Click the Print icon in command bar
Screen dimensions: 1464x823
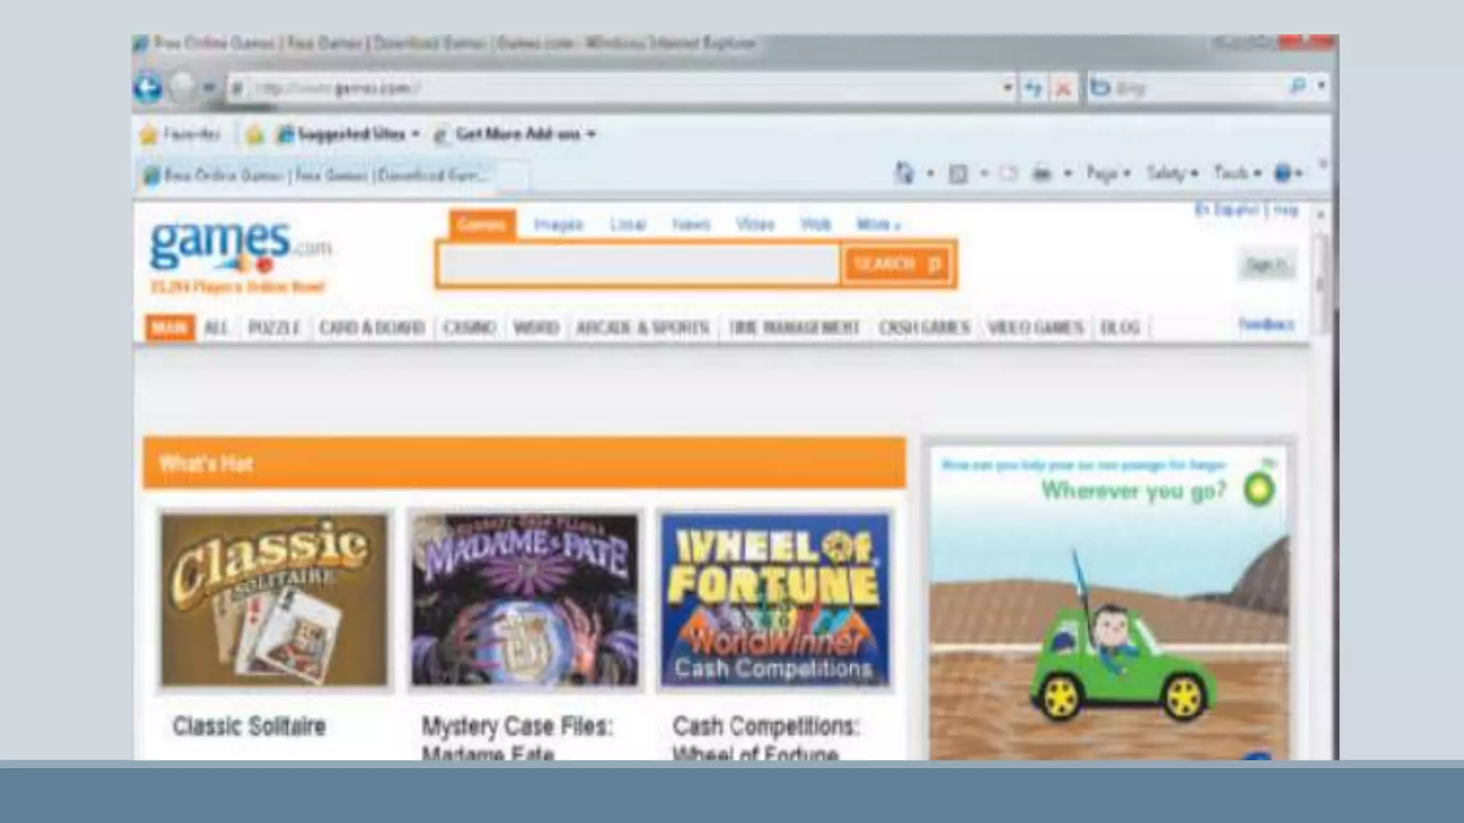[1042, 173]
